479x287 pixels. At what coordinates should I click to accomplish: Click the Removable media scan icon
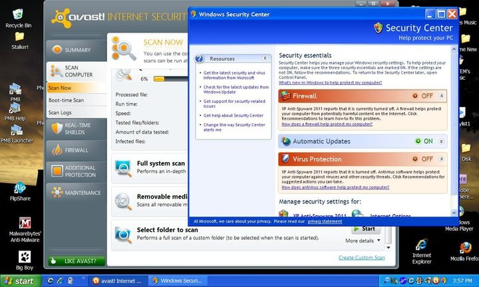pyautogui.click(x=123, y=201)
